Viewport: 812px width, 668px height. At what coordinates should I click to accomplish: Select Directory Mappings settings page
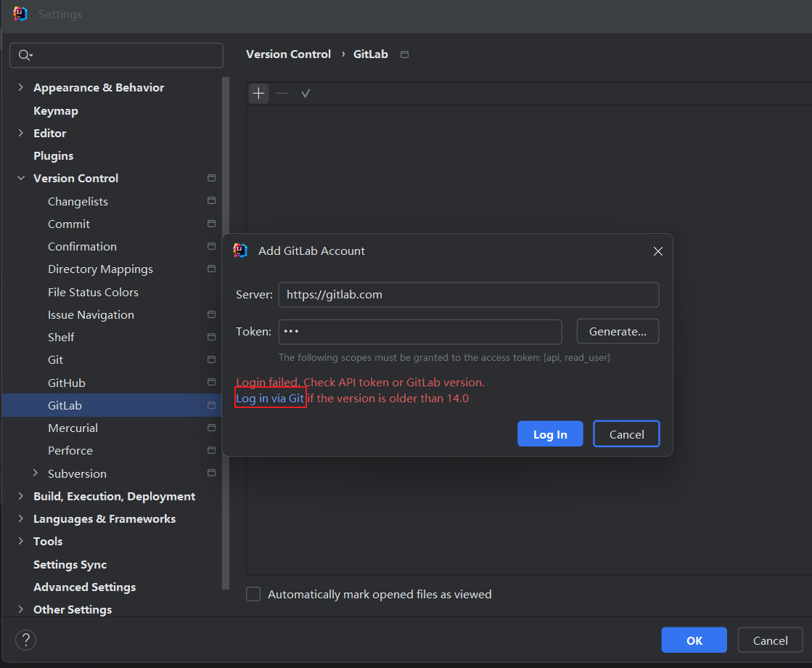coord(100,269)
